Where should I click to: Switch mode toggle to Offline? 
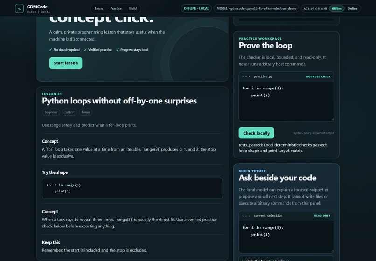337,8
